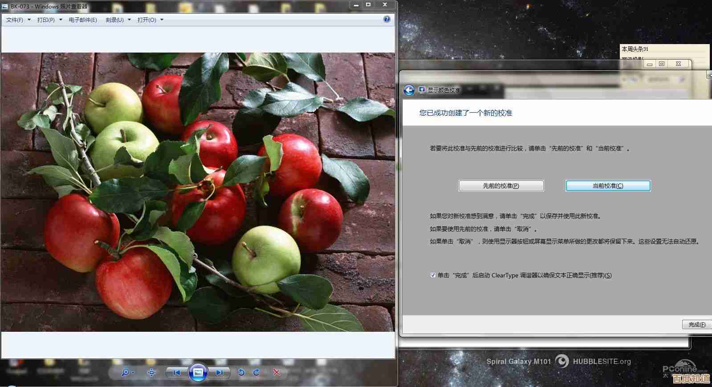Click the actual size fit icon
Image resolution: width=712 pixels, height=387 pixels.
151,372
